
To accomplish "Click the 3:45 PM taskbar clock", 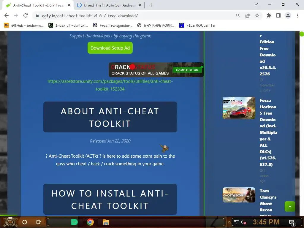I will pos(266,222).
